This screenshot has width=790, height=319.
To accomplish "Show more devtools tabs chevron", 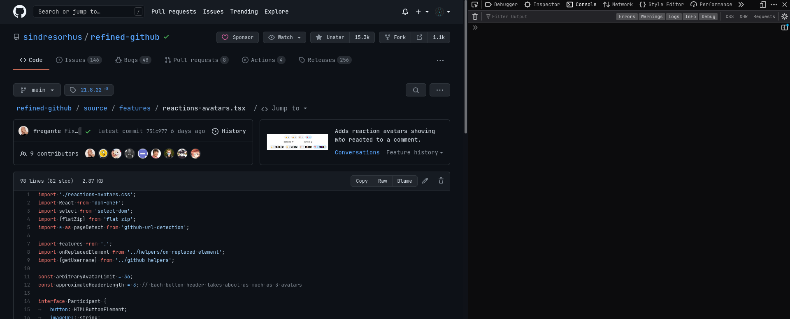I will pyautogui.click(x=741, y=5).
